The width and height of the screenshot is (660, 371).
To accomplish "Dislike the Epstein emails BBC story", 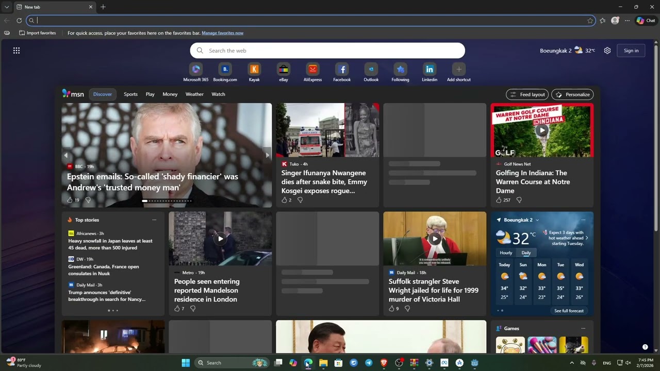I will tap(88, 200).
